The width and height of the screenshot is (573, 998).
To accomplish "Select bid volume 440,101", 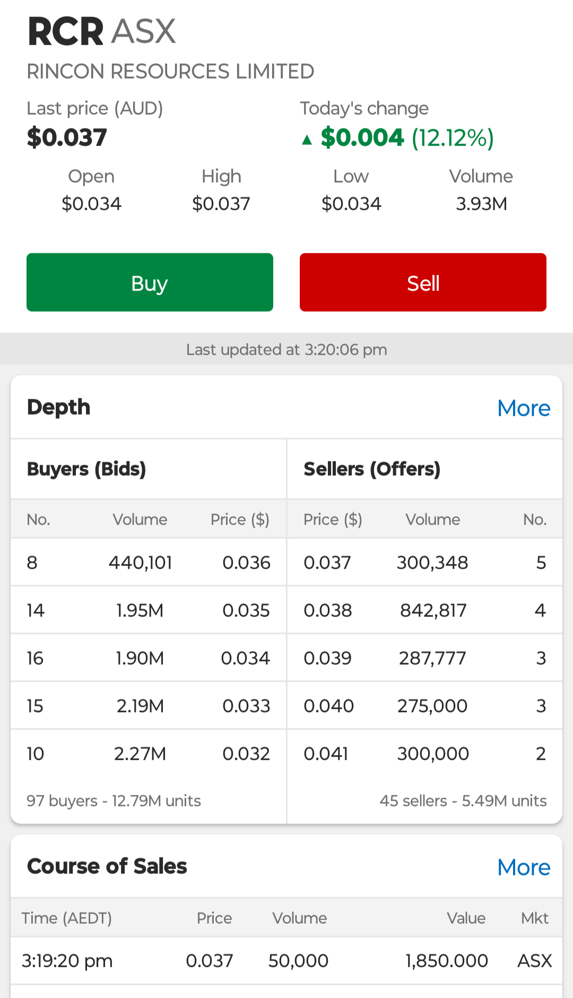I will point(141,563).
